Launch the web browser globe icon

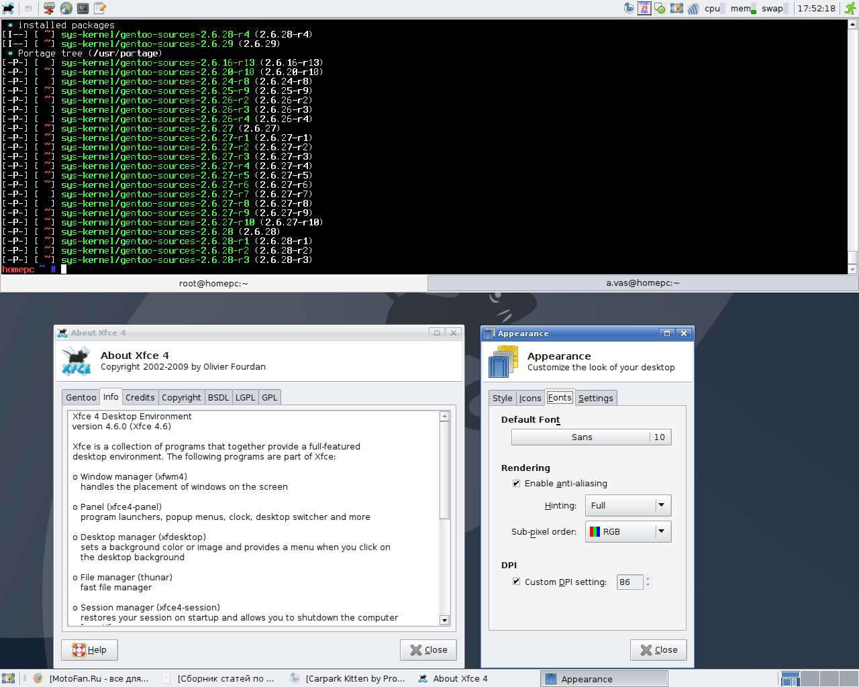(66, 8)
